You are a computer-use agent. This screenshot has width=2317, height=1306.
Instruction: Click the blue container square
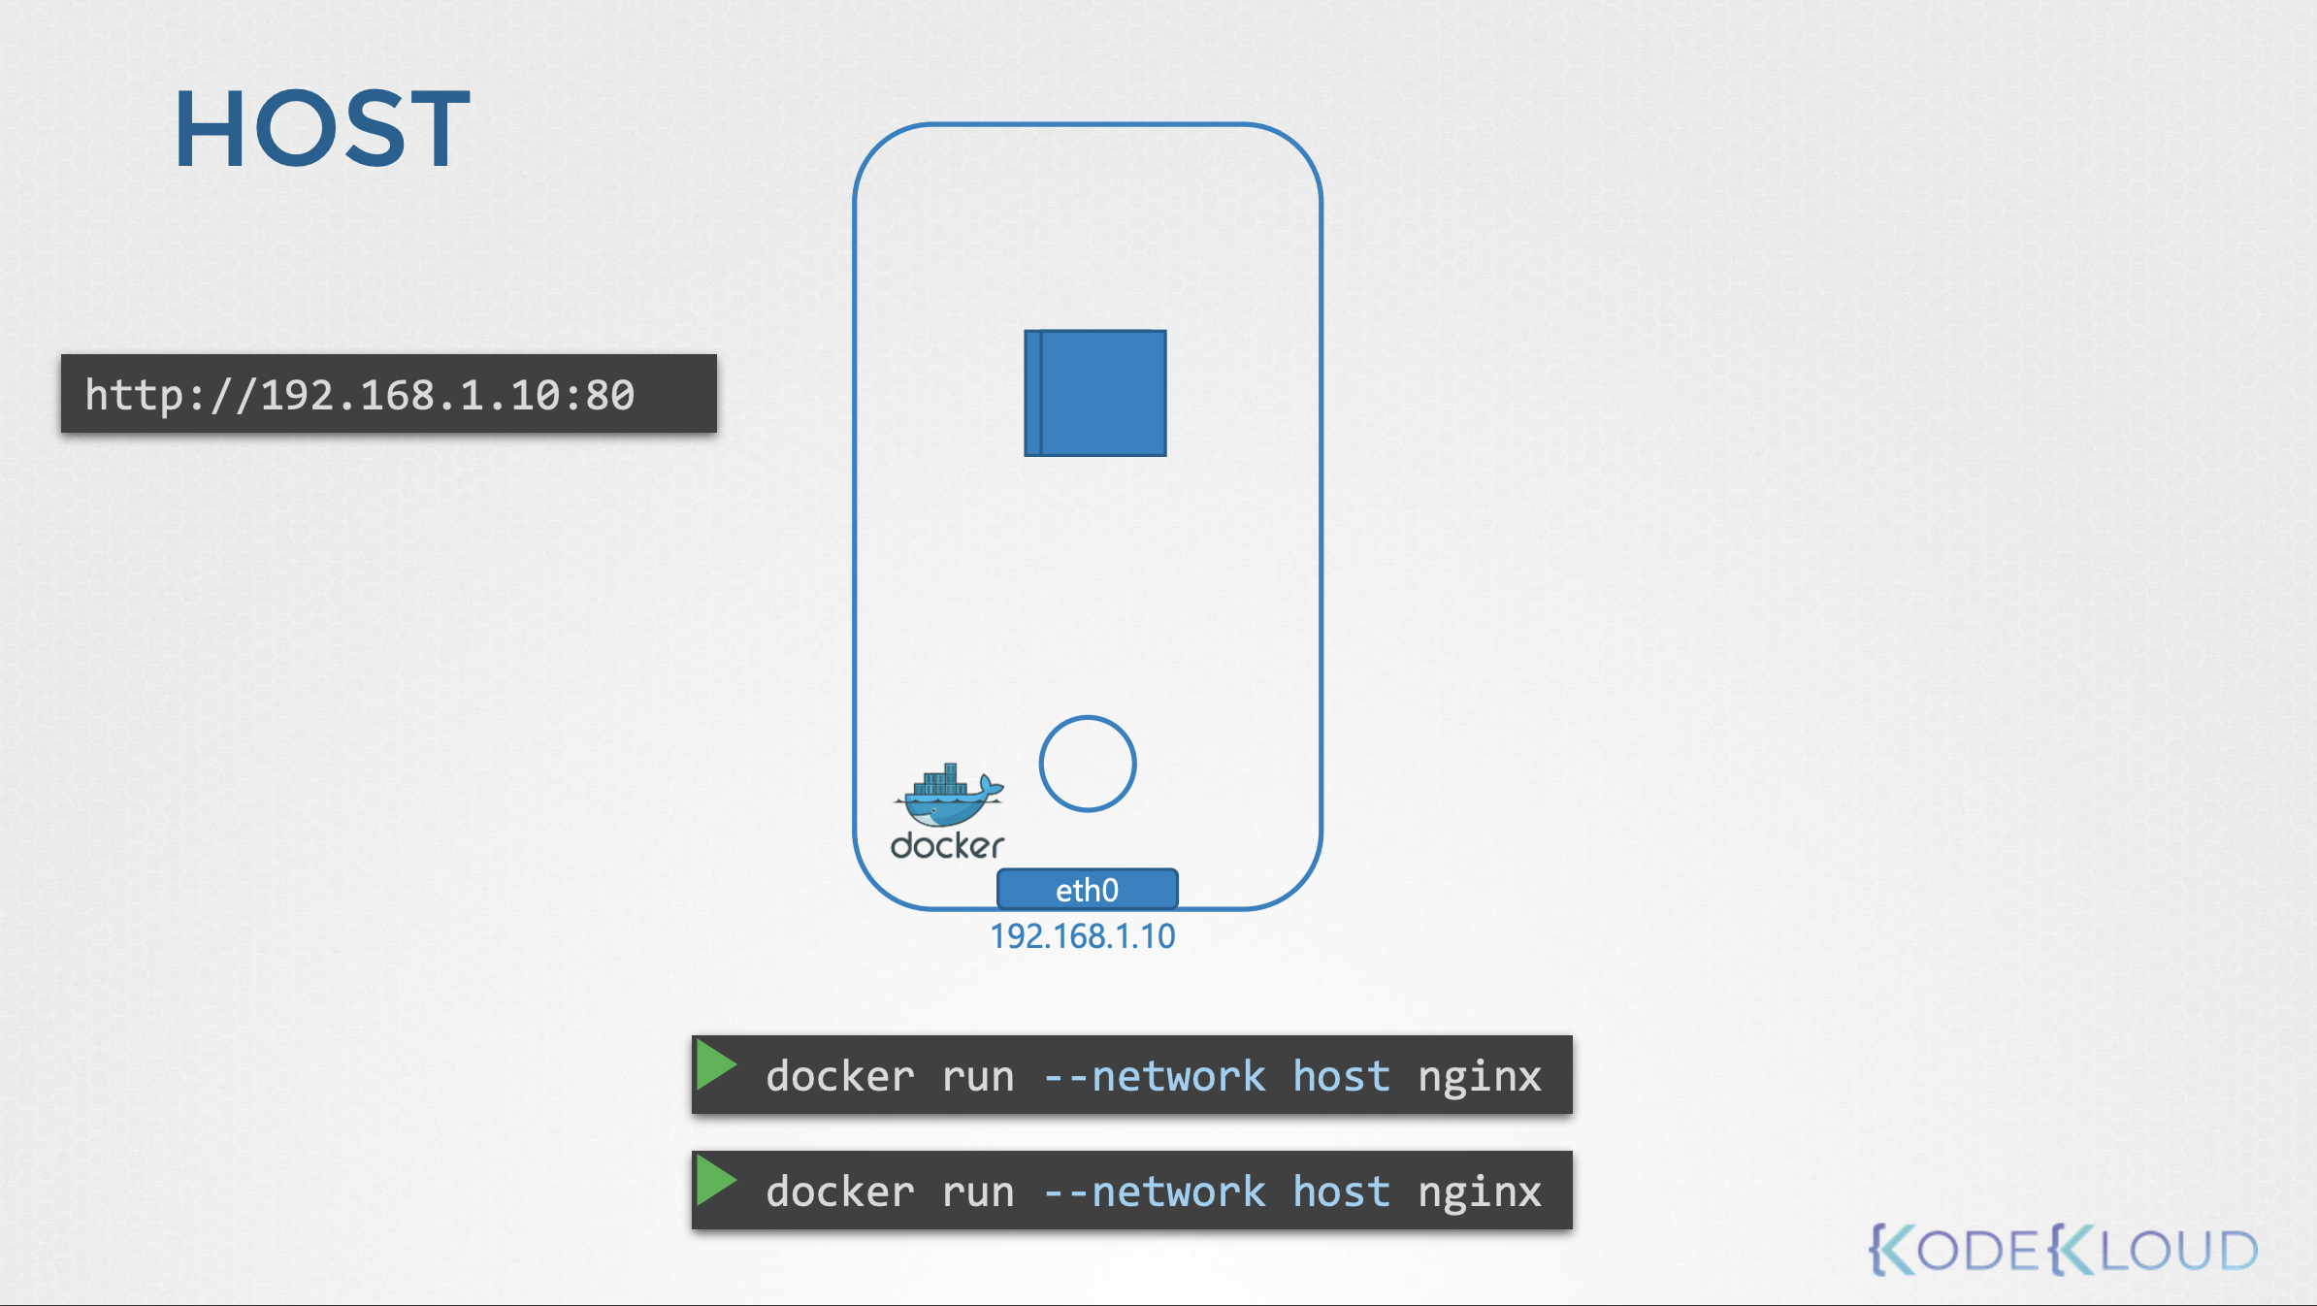coord(1095,393)
